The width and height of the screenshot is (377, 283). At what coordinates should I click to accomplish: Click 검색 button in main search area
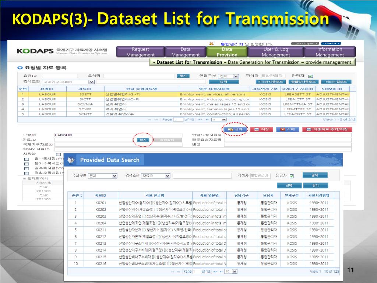point(223,82)
